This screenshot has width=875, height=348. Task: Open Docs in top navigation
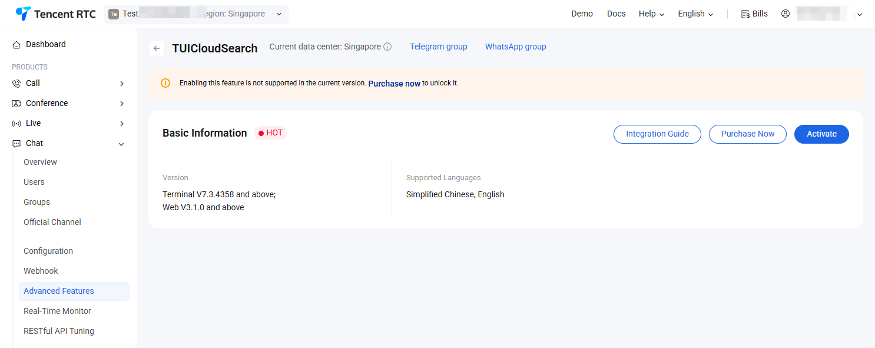[x=617, y=14]
